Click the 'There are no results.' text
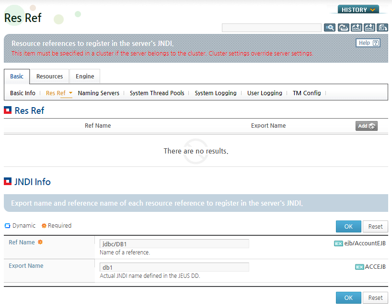Image resolution: width=392 pixels, height=308 pixels. point(196,151)
